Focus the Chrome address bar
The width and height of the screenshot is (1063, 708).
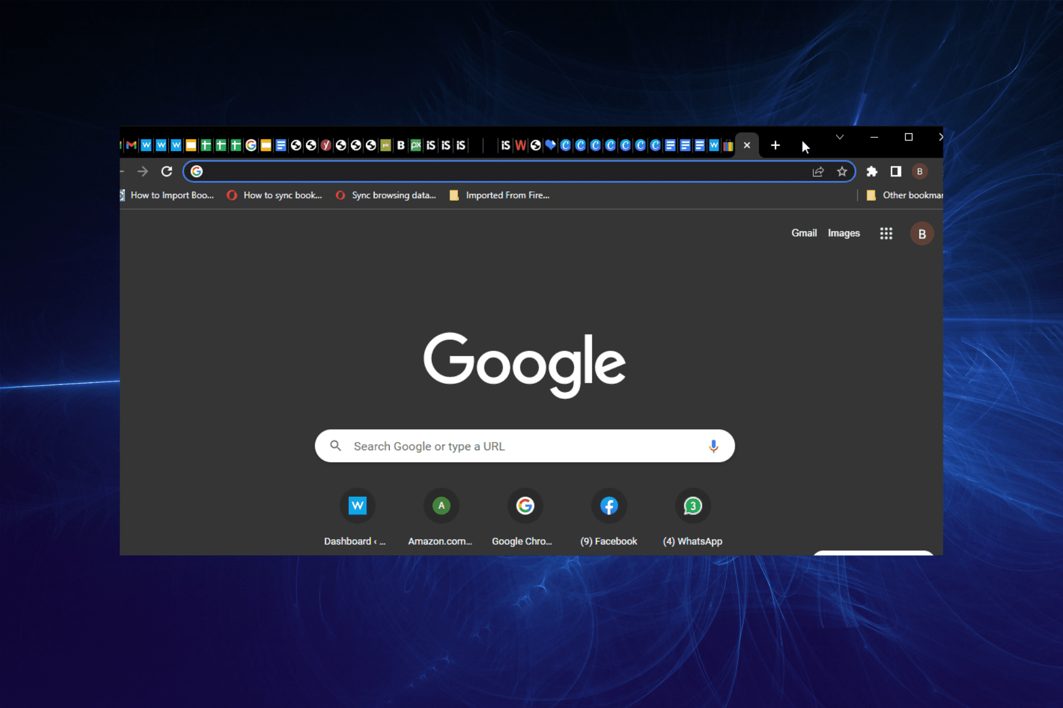(519, 171)
